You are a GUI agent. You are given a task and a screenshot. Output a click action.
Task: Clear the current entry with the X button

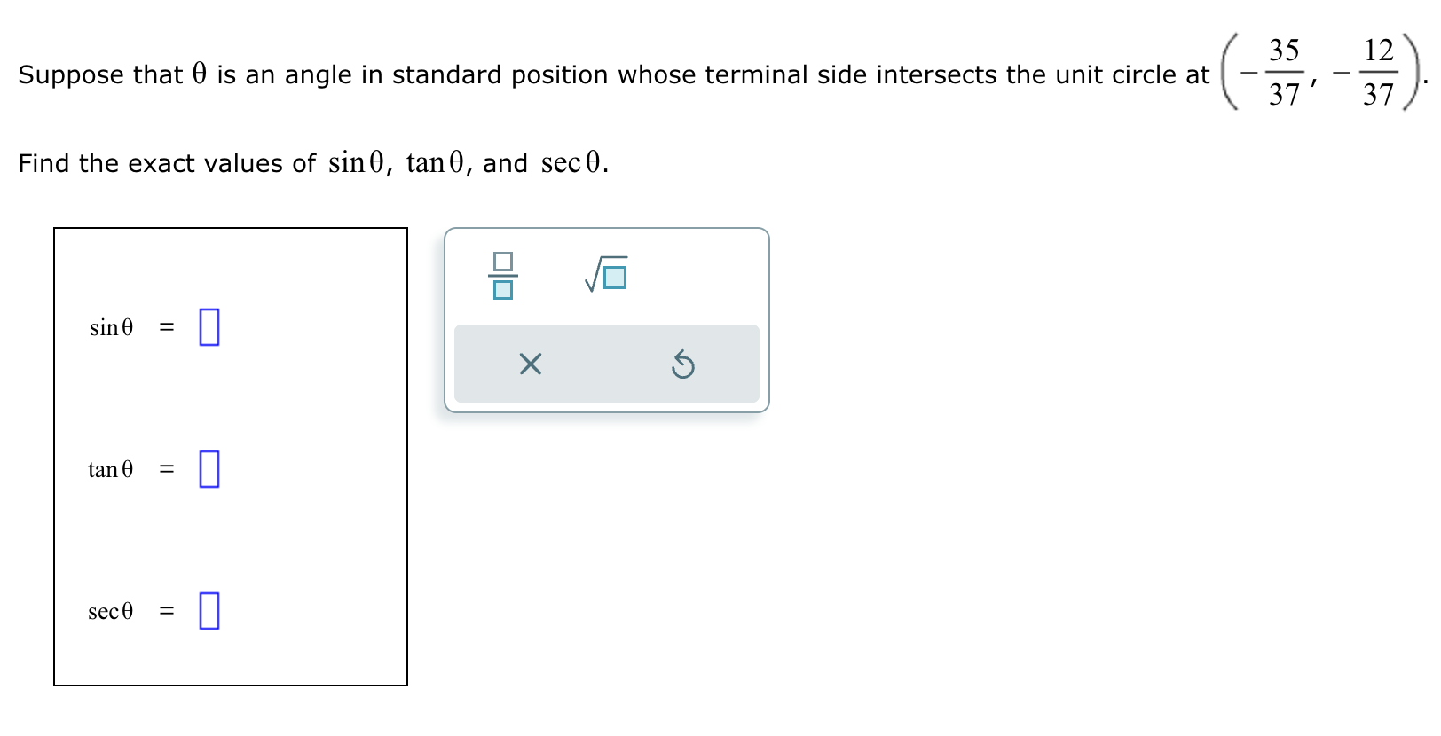coord(530,364)
